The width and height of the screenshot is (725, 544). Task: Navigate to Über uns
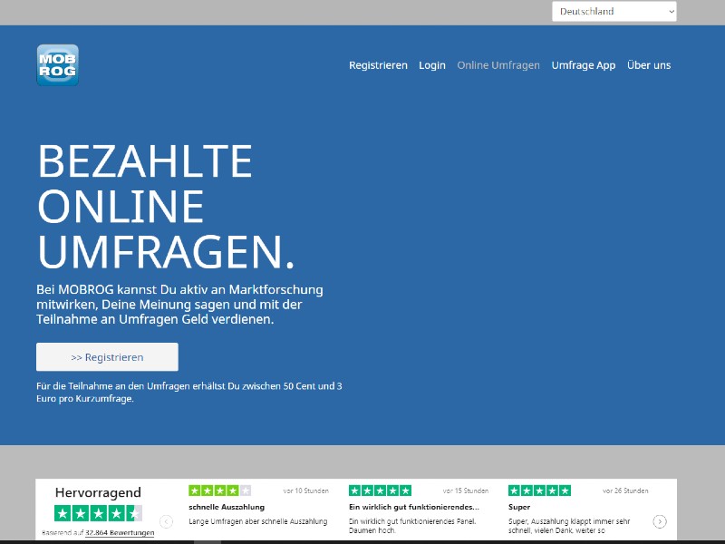[x=649, y=65]
